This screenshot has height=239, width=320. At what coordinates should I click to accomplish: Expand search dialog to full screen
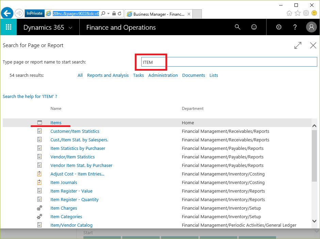click(298, 45)
